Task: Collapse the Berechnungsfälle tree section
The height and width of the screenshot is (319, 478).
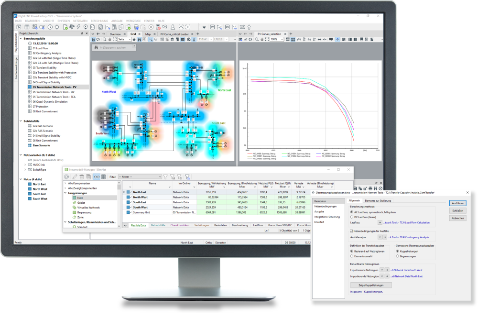Action: (x=21, y=39)
